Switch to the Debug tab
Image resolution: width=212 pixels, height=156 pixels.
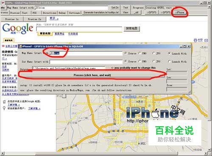[x=62, y=13]
